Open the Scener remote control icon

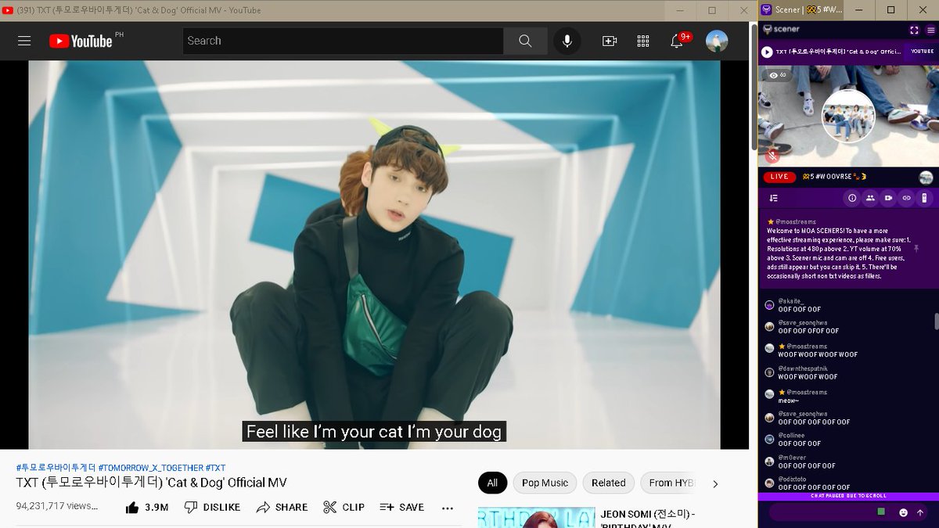924,198
